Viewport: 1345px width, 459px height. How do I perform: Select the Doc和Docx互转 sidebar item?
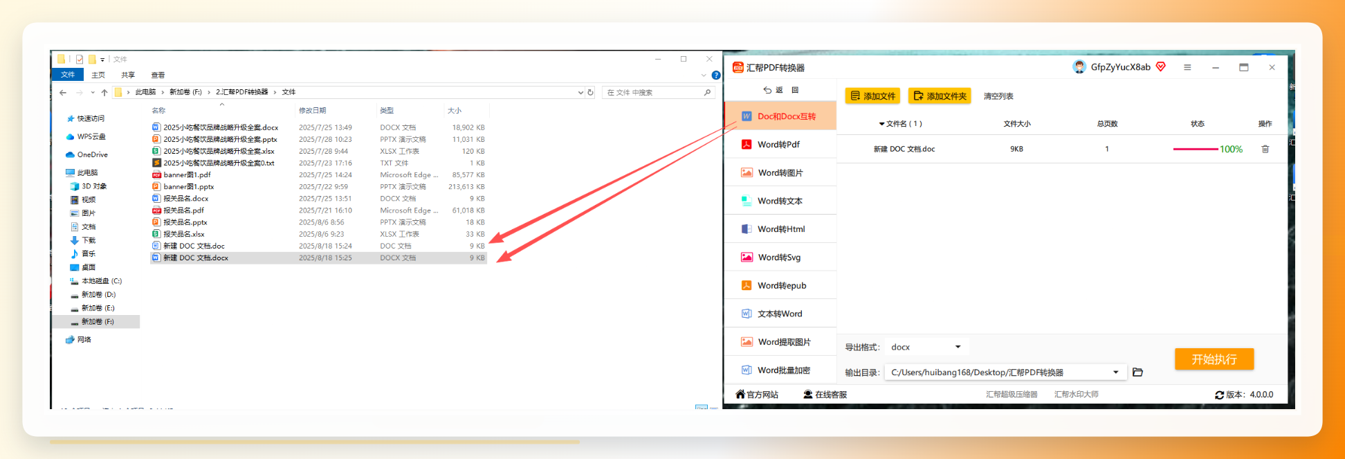780,116
